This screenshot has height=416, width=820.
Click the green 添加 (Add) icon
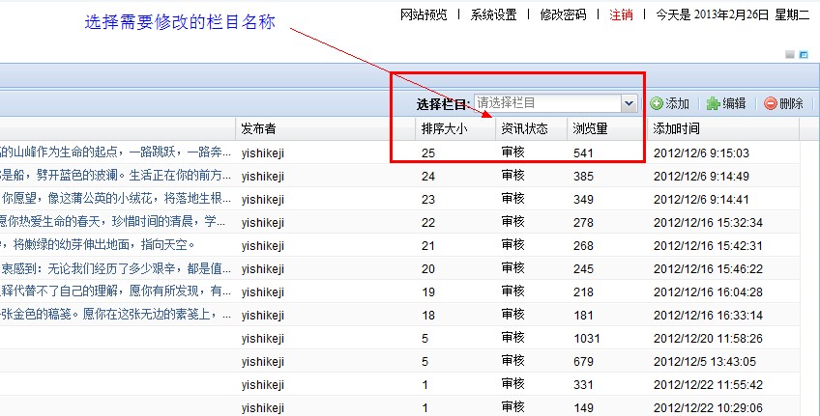pos(657,104)
